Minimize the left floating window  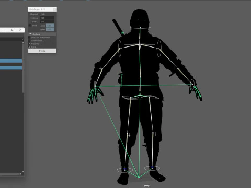click(4, 30)
